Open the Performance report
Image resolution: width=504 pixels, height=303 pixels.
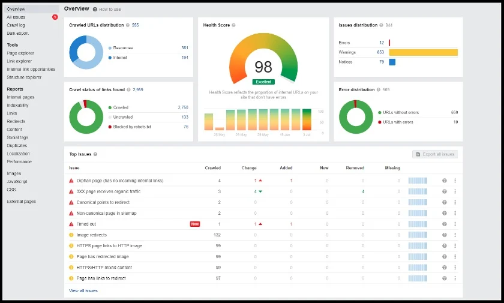[x=19, y=161]
